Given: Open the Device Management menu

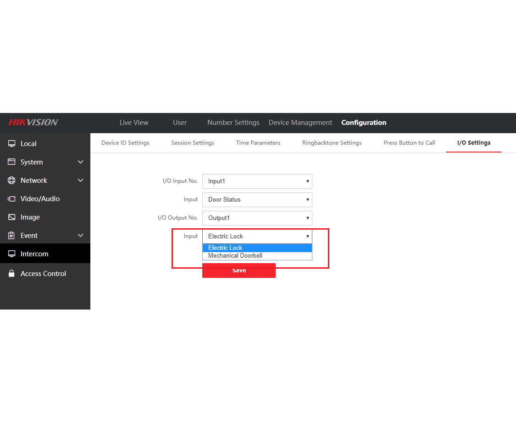Looking at the screenshot, I should pos(300,123).
